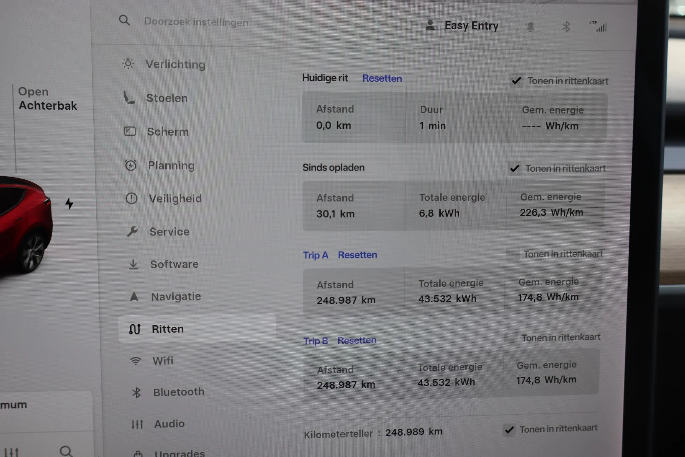Uncheck Tonen in rittenkaart for Huidige rit

click(x=516, y=81)
